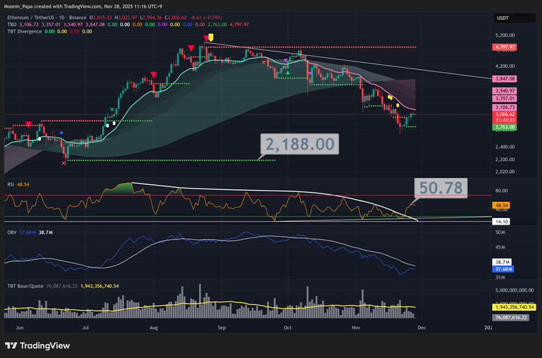
Task: Click the yellow flag marker at the August peak
Action: pos(211,37)
